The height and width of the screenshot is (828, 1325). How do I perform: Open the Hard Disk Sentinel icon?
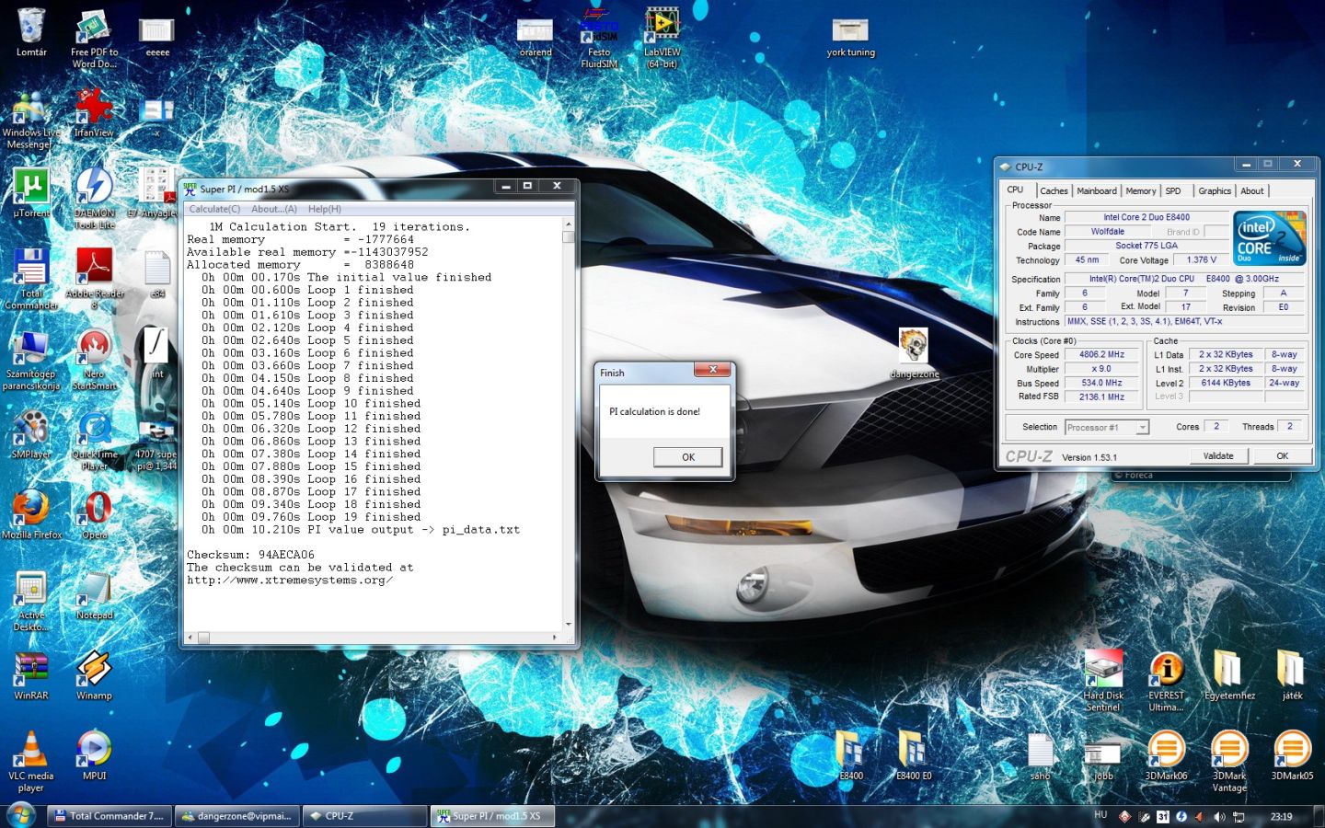tap(1103, 670)
